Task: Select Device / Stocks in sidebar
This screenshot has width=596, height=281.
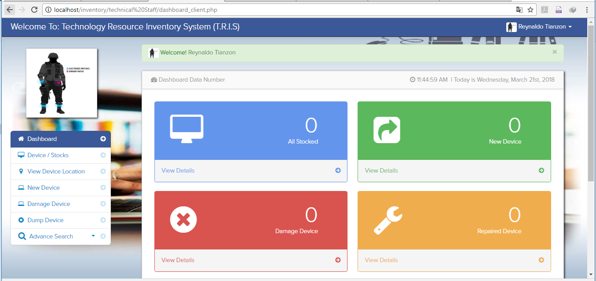Action: (48, 155)
